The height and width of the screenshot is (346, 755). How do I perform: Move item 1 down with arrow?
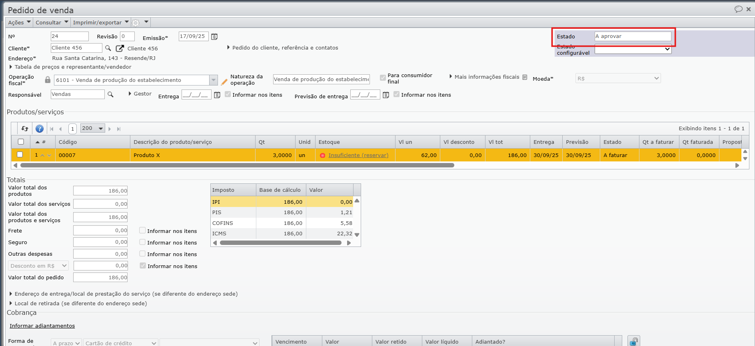pos(49,155)
